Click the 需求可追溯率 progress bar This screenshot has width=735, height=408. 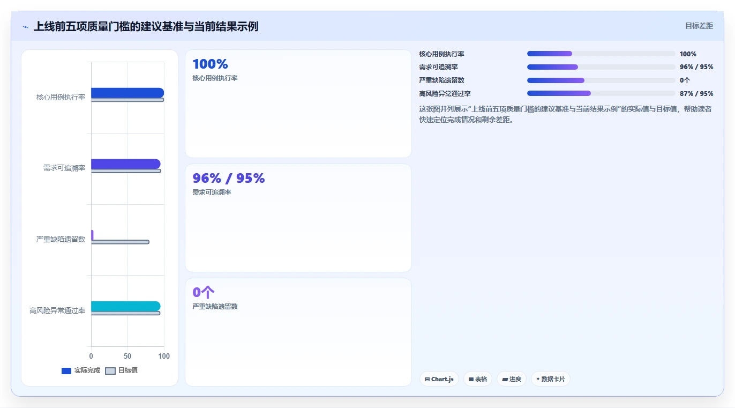601,67
